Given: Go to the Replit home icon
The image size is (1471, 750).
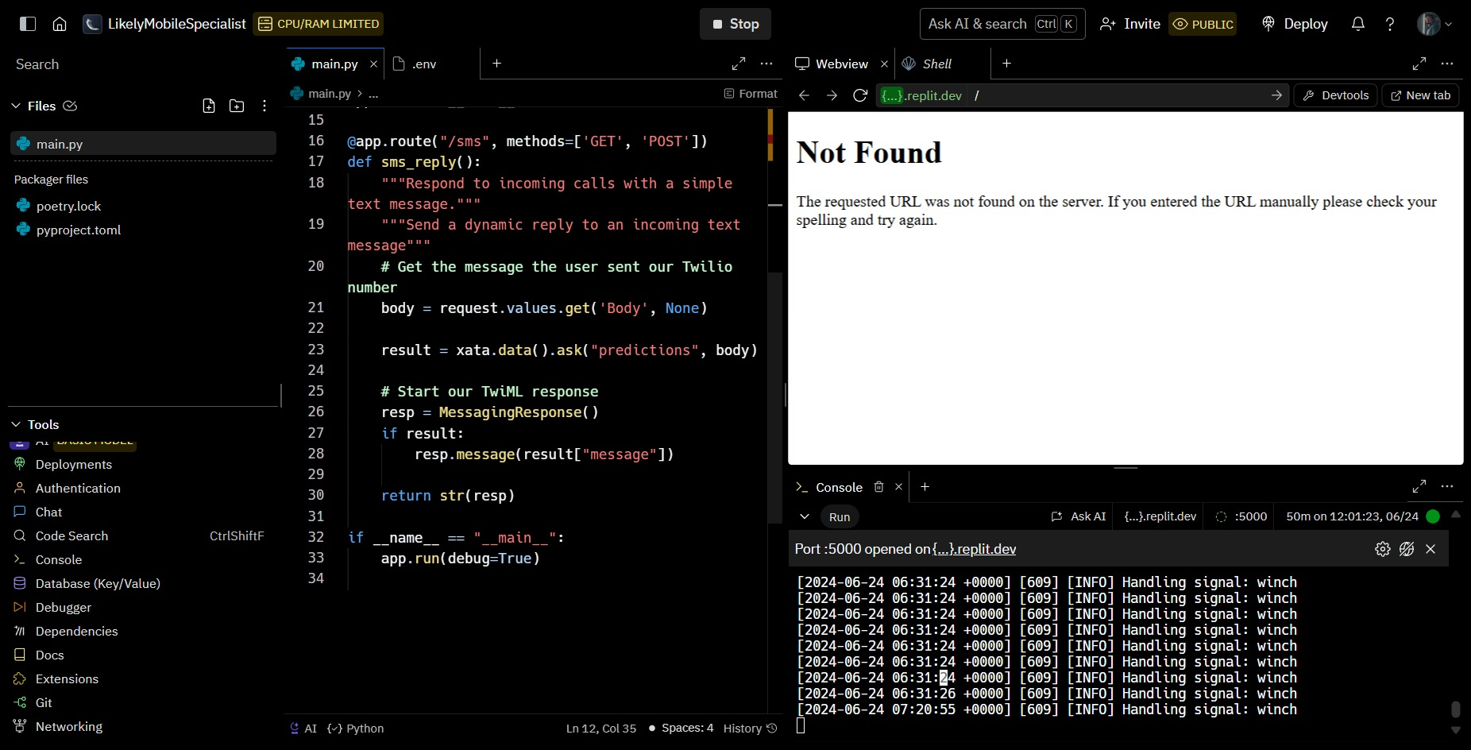Looking at the screenshot, I should [60, 24].
